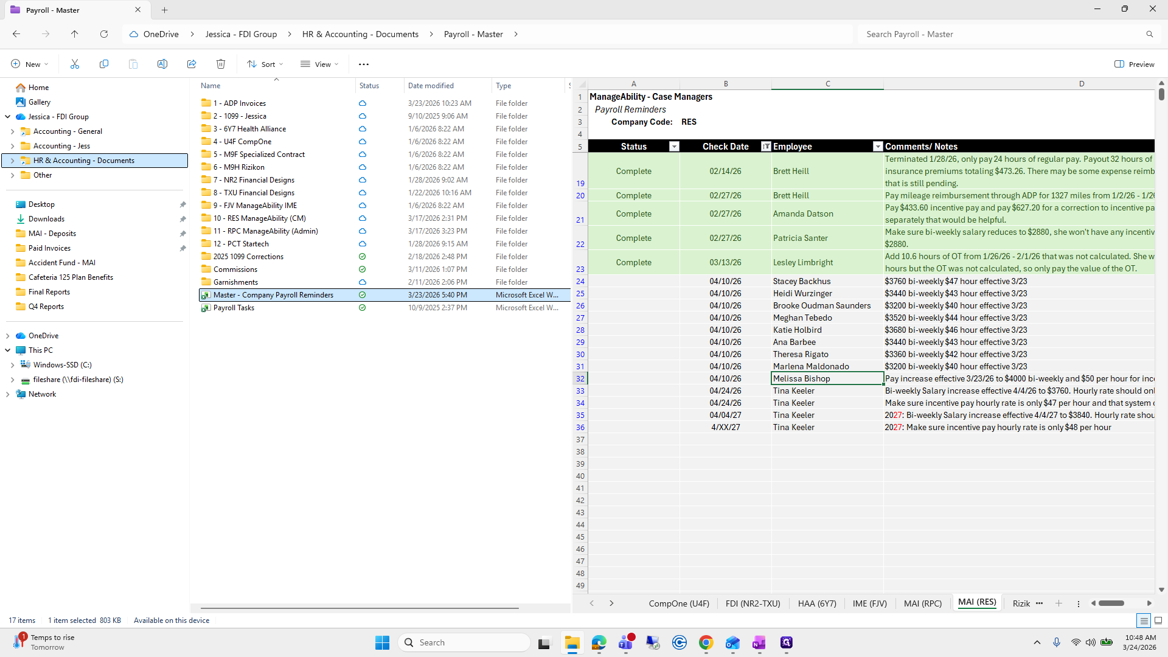Screen dimensions: 1168x657
Task: Sort by Name column header
Action: 277,86
